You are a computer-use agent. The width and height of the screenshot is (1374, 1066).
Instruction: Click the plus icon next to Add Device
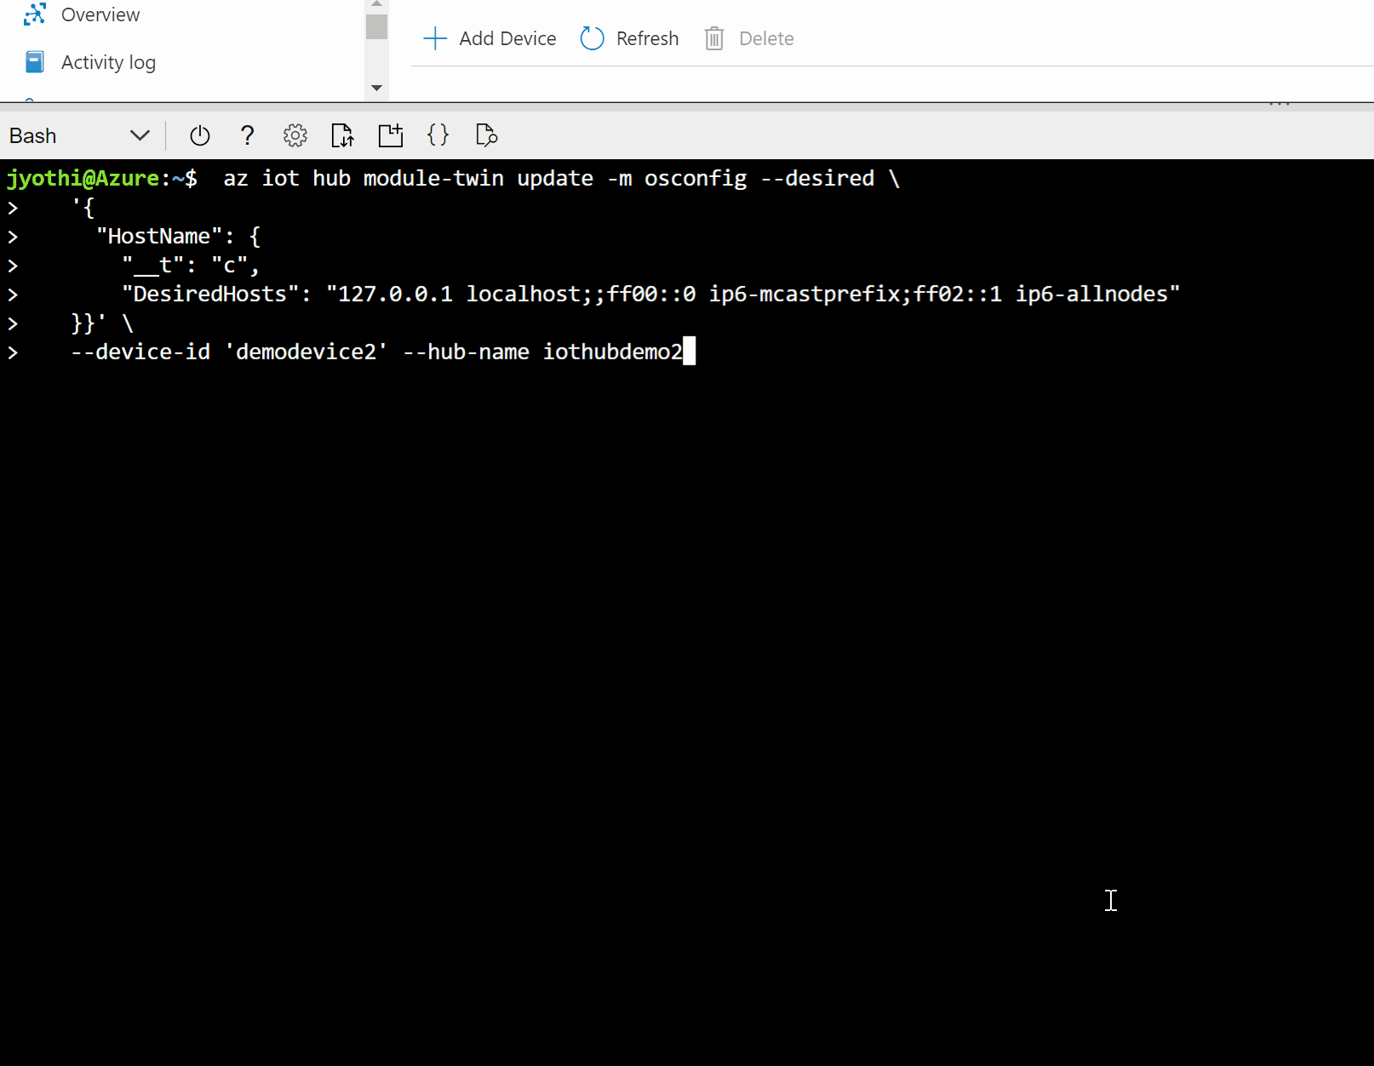435,38
